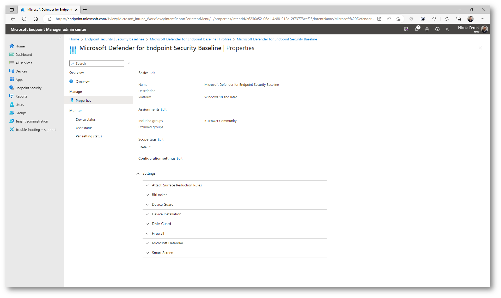Click the Home icon in left navigation
The height and width of the screenshot is (298, 501).
[x=12, y=46]
